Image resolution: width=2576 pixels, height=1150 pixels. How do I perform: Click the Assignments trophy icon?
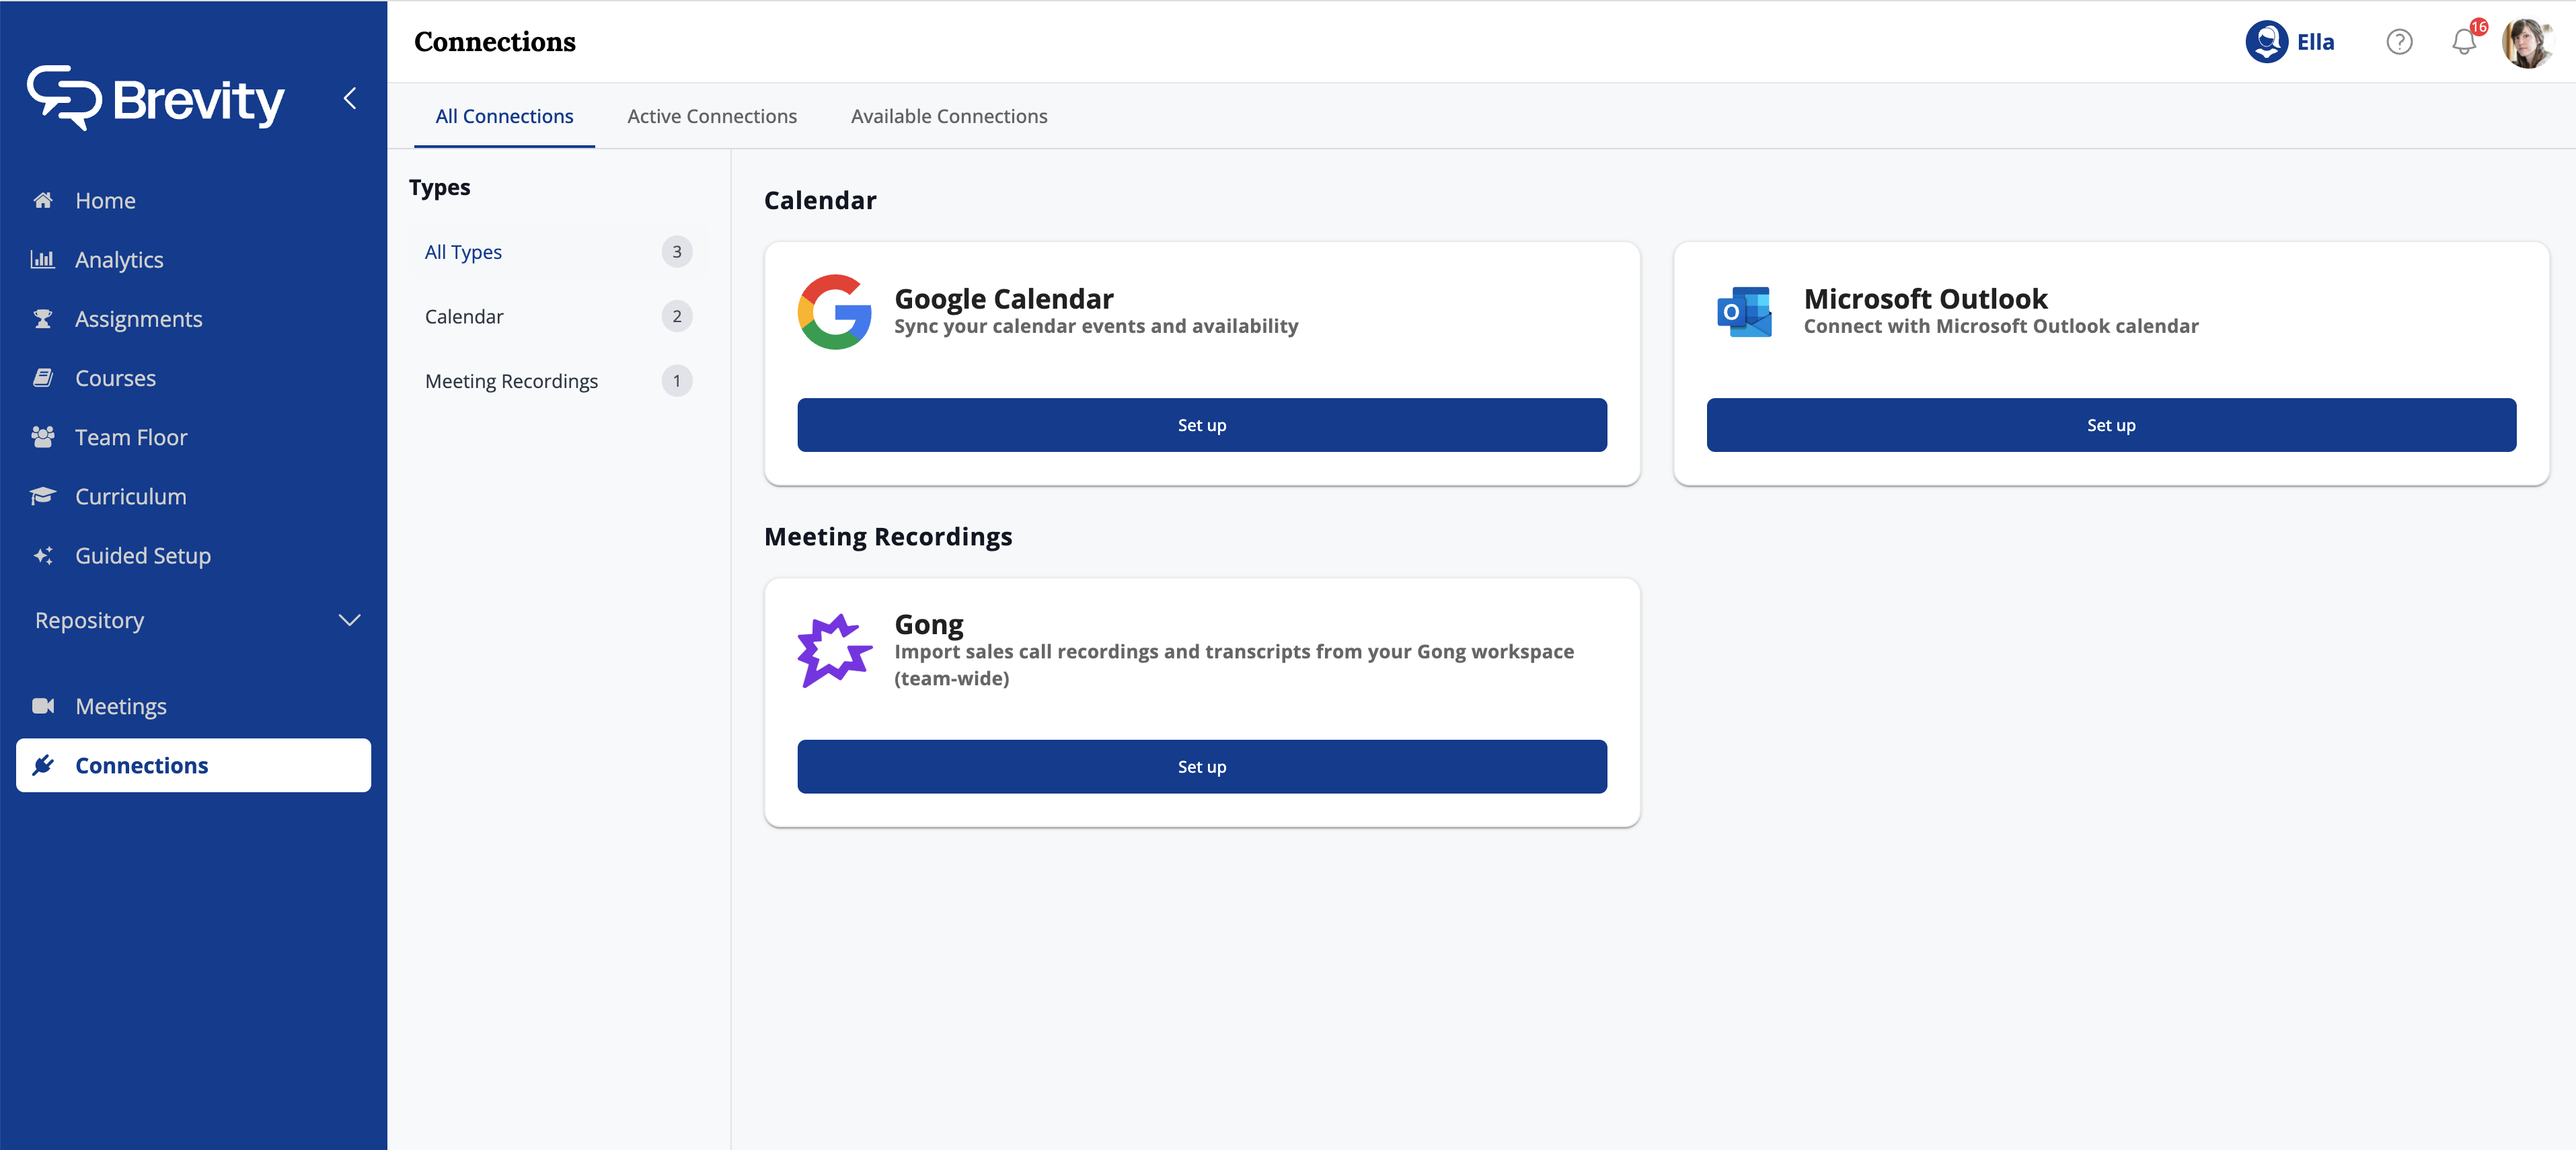pos(42,319)
